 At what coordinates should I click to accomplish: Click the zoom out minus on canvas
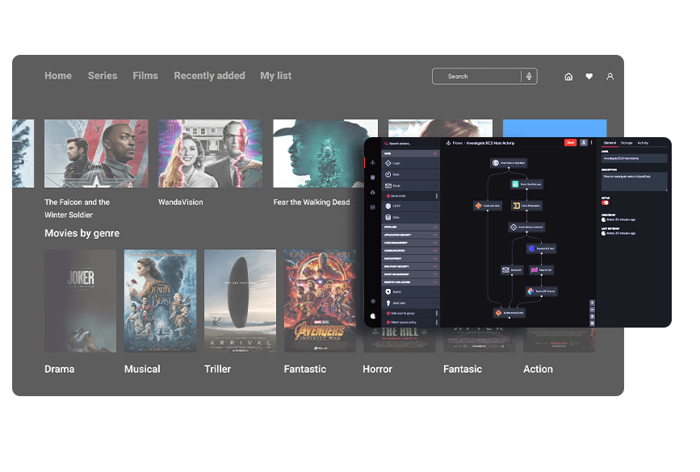[593, 310]
